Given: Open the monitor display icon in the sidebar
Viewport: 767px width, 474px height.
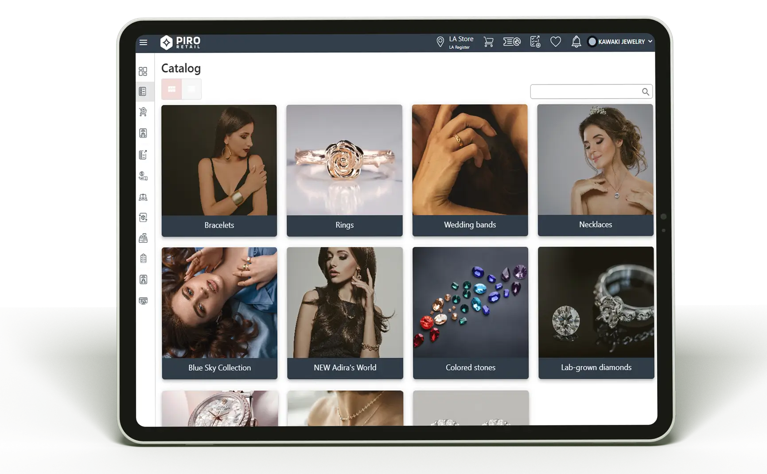Looking at the screenshot, I should point(143,301).
